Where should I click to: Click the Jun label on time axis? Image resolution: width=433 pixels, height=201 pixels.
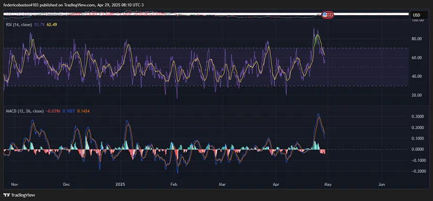pos(382,184)
